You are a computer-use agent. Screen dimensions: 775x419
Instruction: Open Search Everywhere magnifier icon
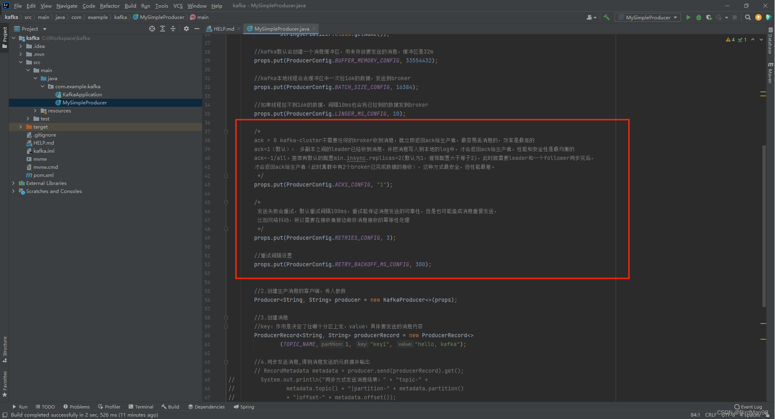[748, 17]
